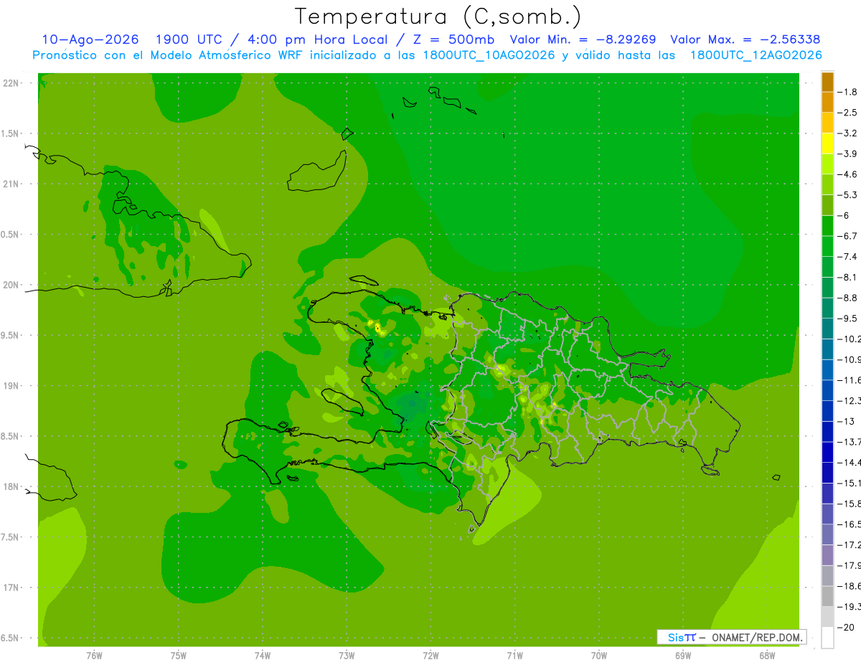
Task: Click '4:00 pm Hora Local' text
Action: [x=316, y=39]
